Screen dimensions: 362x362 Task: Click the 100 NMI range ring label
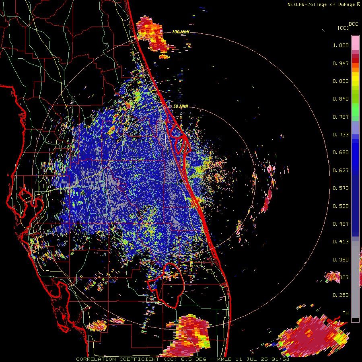point(181,32)
